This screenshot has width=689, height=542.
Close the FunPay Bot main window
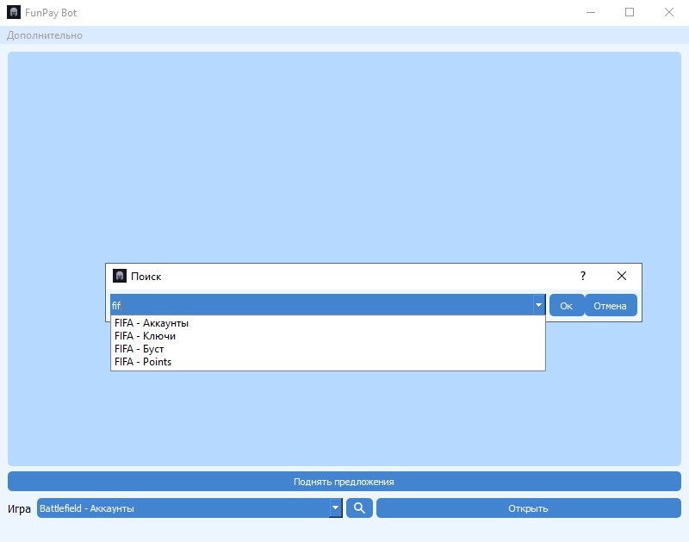(669, 12)
